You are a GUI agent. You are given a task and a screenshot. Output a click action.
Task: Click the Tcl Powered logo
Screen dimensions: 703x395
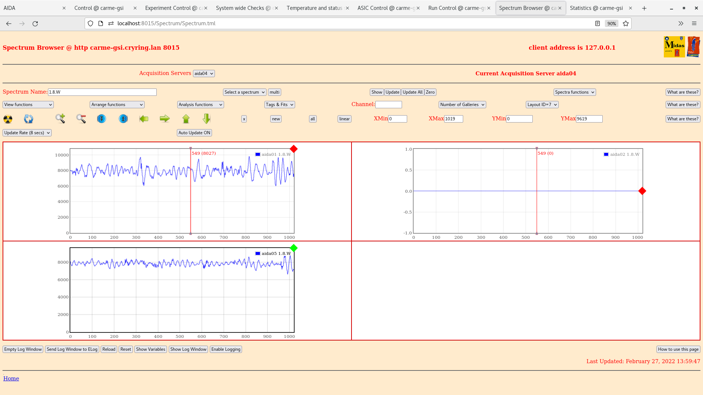pos(693,47)
